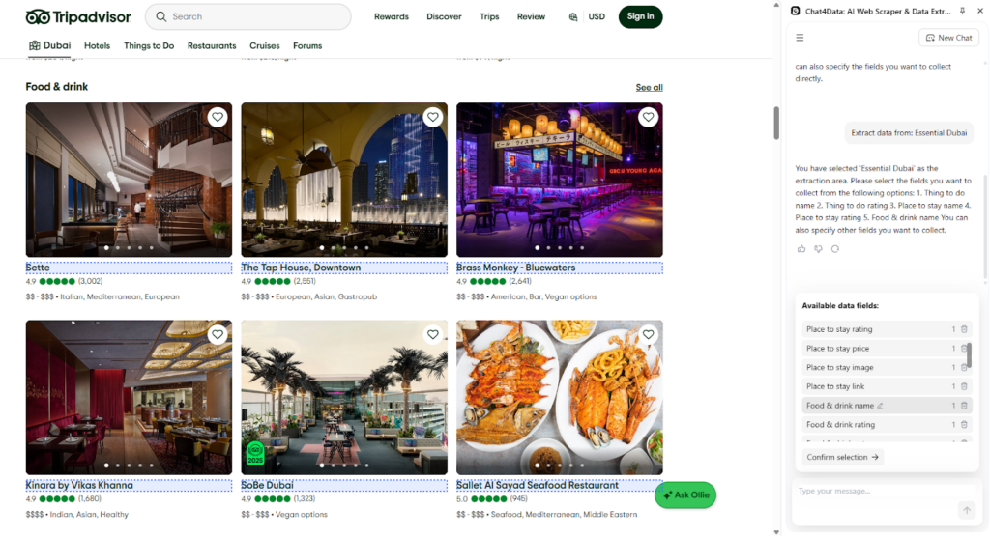The image size is (990, 536).
Task: Click Confirm selection button
Action: pyautogui.click(x=842, y=457)
